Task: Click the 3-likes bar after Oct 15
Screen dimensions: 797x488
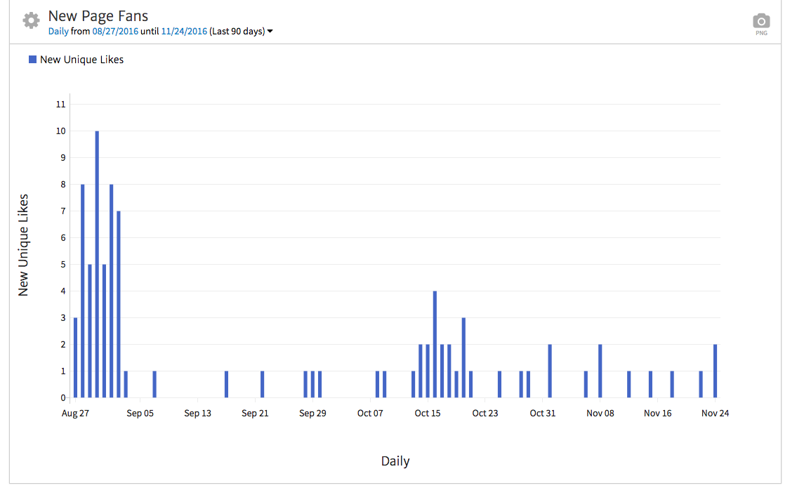Action: coord(464,357)
